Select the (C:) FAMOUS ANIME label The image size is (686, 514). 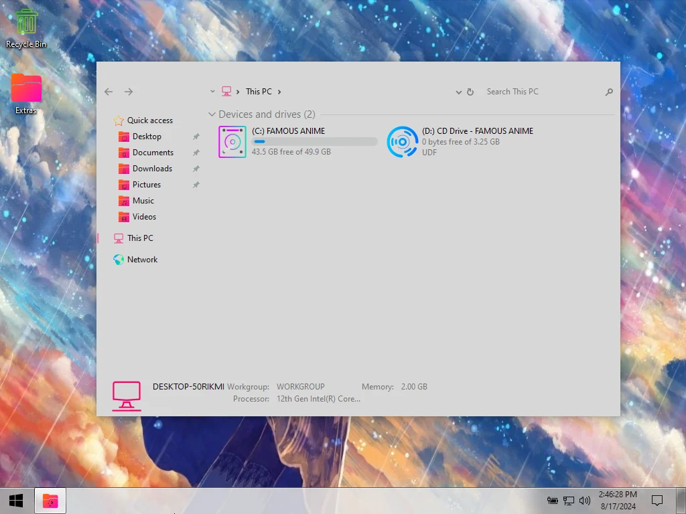tap(288, 131)
